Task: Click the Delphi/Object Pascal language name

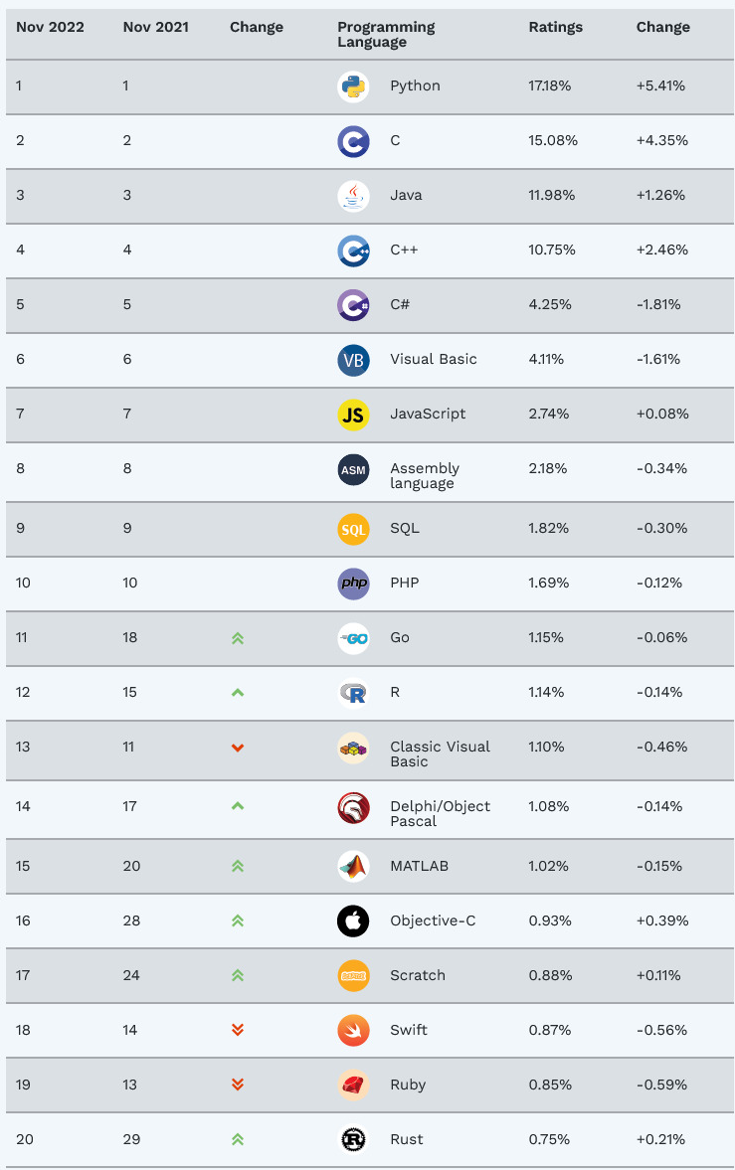Action: 440,813
